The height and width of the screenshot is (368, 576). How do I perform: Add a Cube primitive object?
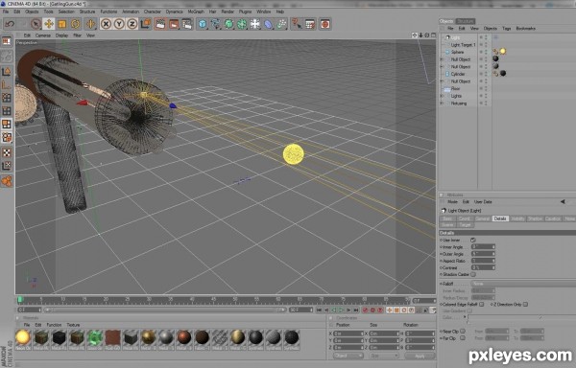(203, 24)
